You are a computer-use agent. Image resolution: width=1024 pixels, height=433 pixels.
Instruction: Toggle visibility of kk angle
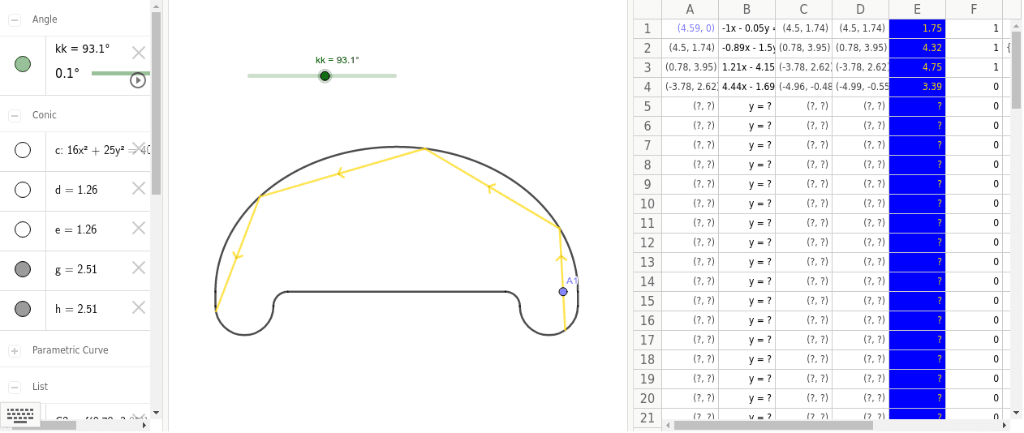[23, 64]
